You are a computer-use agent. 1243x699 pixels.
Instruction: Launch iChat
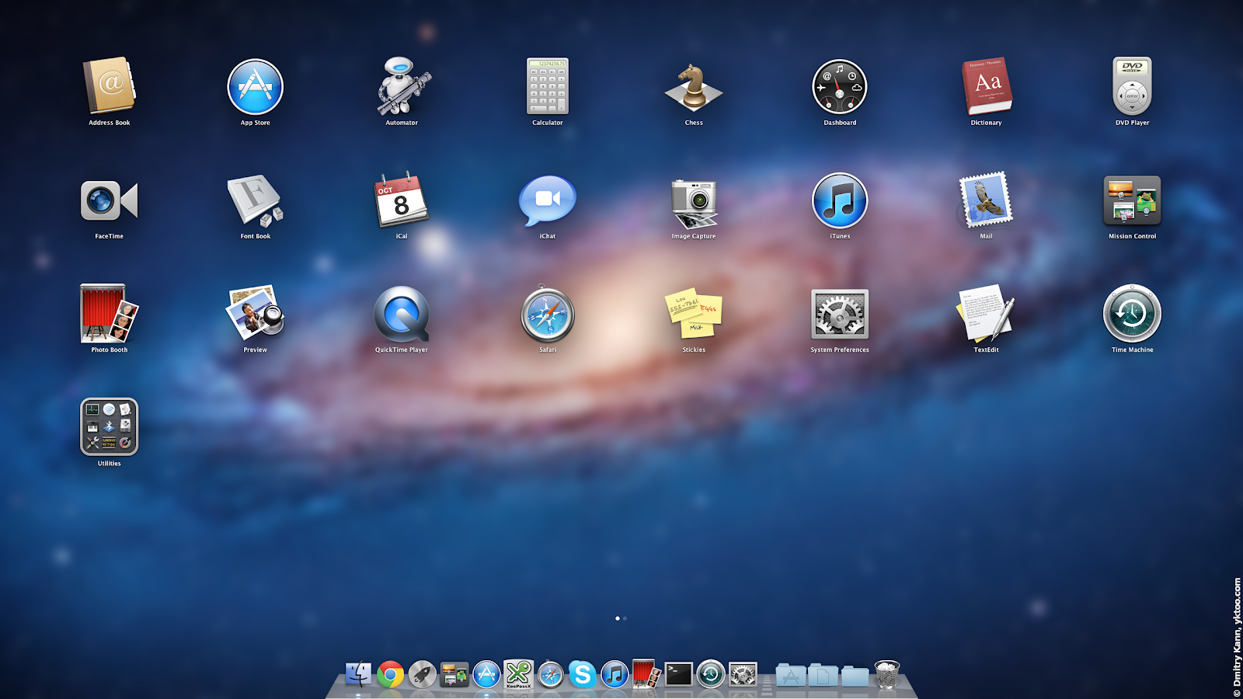pyautogui.click(x=548, y=200)
